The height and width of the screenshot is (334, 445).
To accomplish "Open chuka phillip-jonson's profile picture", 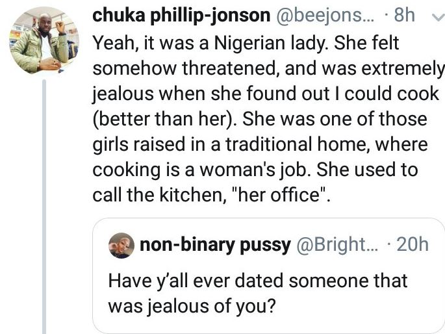I will click(x=39, y=40).
